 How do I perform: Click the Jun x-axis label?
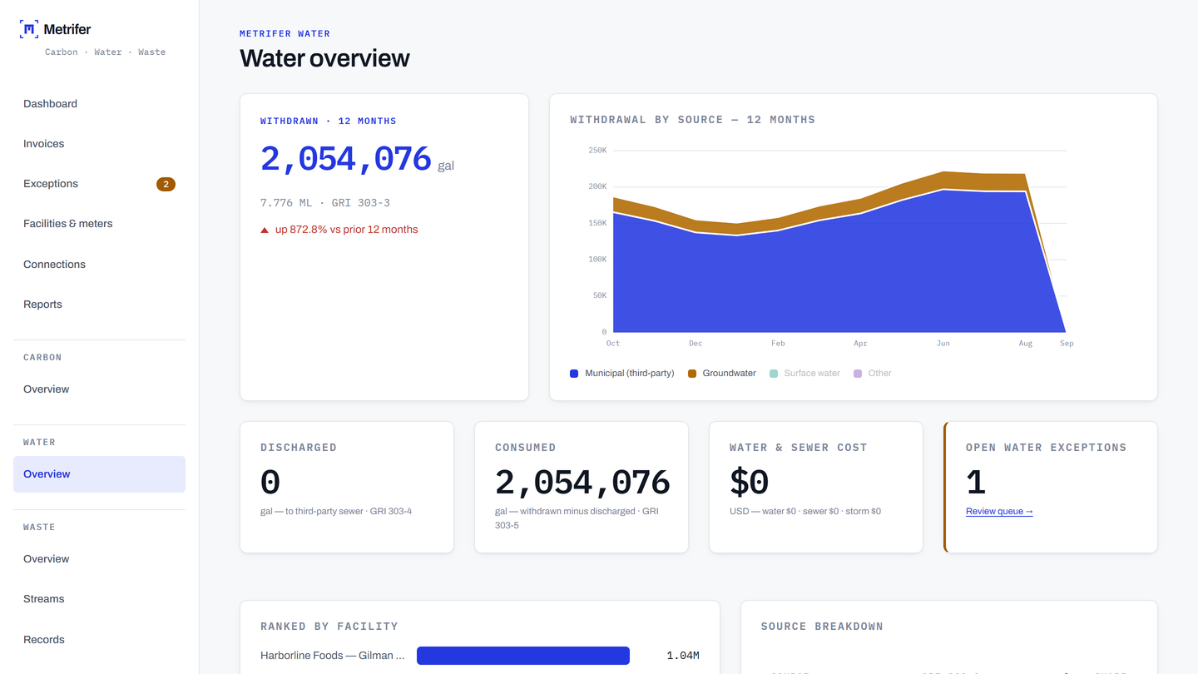943,344
